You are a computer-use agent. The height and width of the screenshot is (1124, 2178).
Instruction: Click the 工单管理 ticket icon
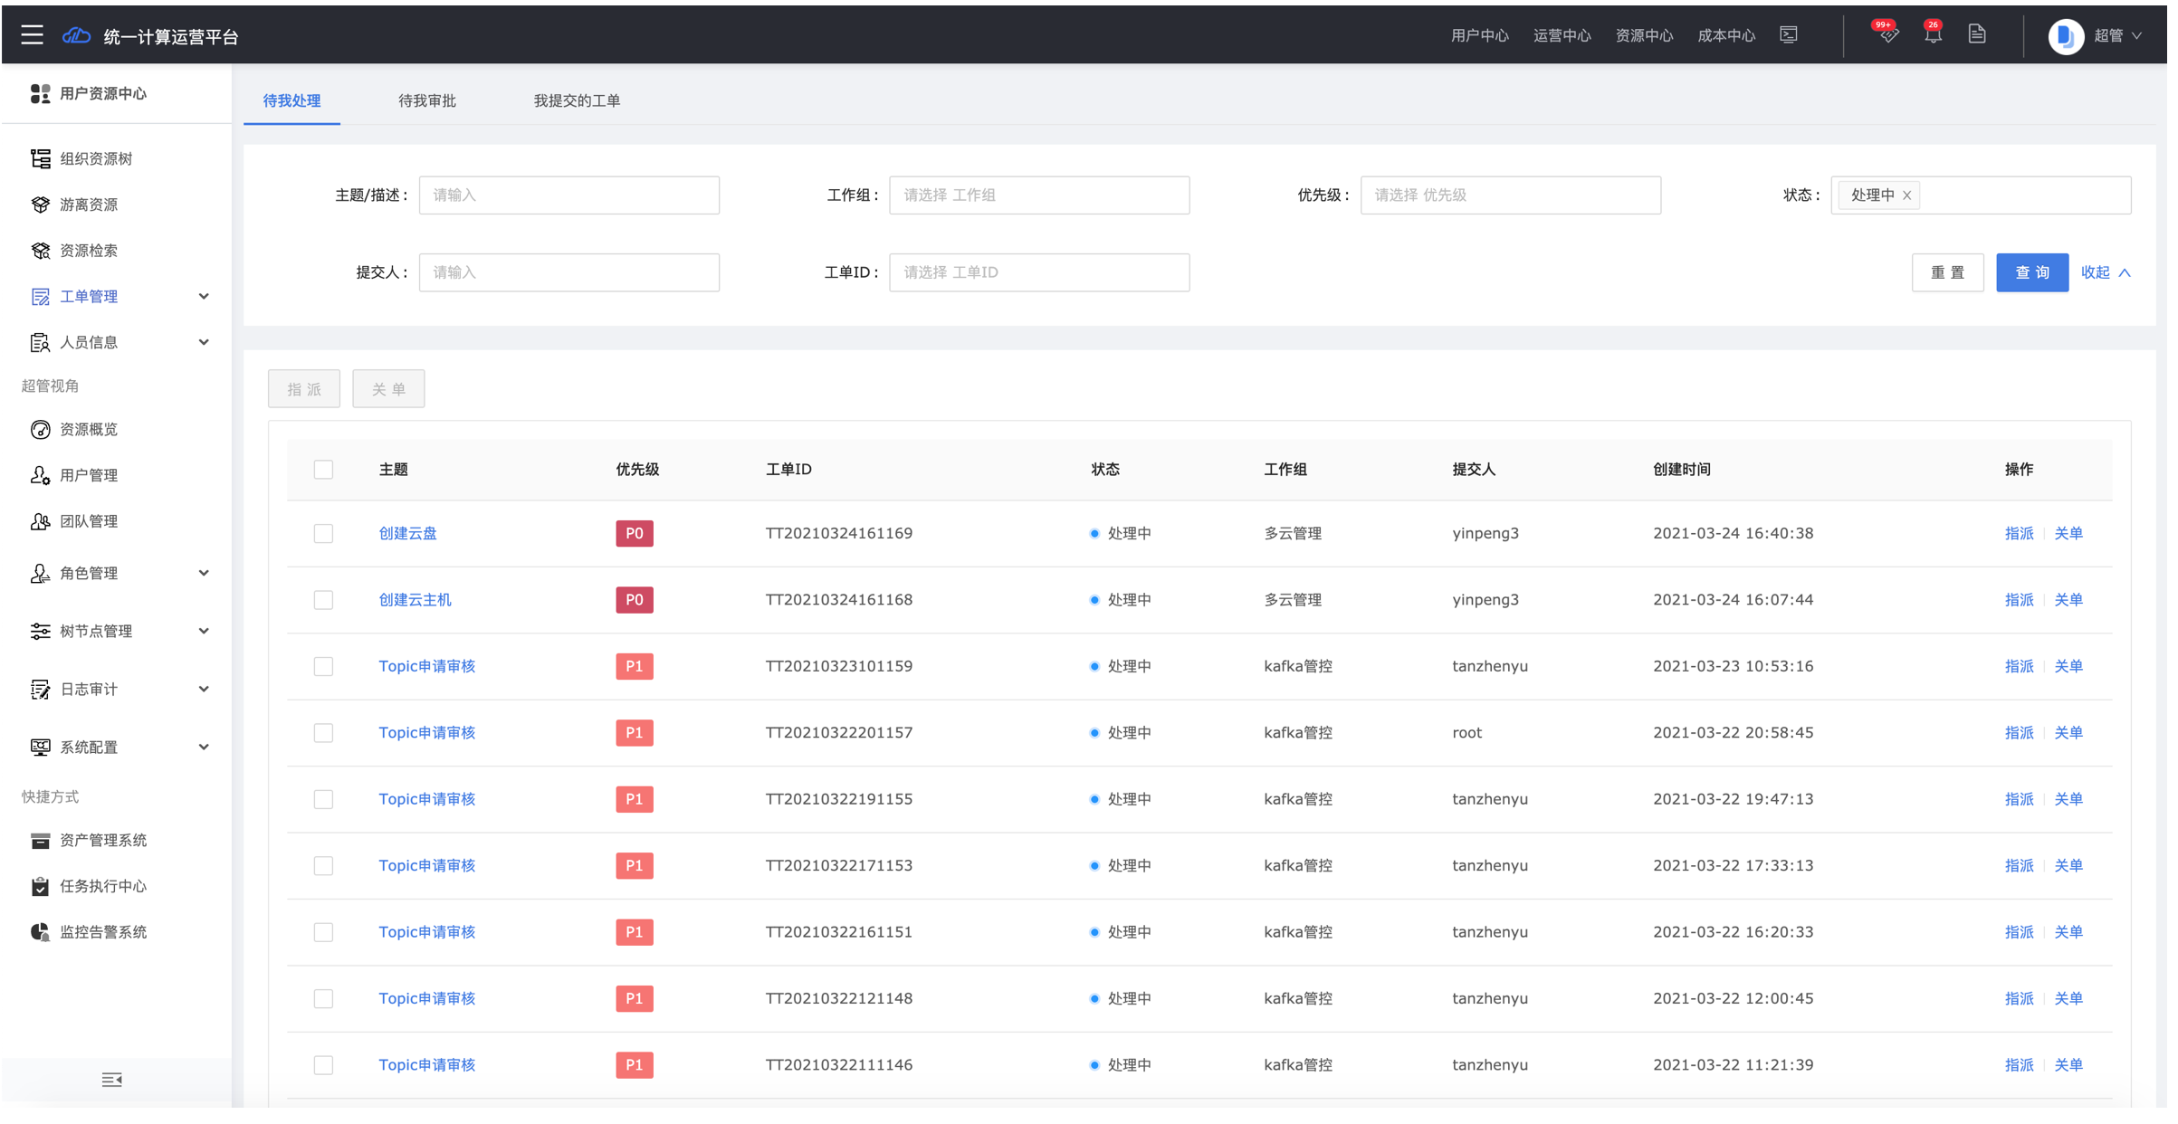click(x=40, y=297)
